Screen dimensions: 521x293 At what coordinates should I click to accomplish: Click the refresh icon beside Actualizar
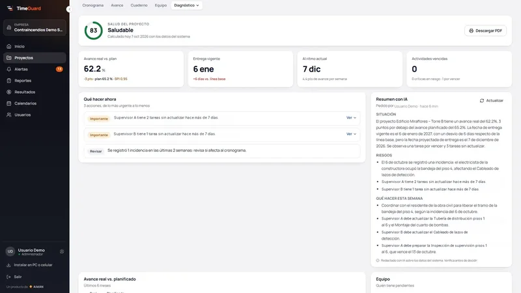pyautogui.click(x=482, y=101)
